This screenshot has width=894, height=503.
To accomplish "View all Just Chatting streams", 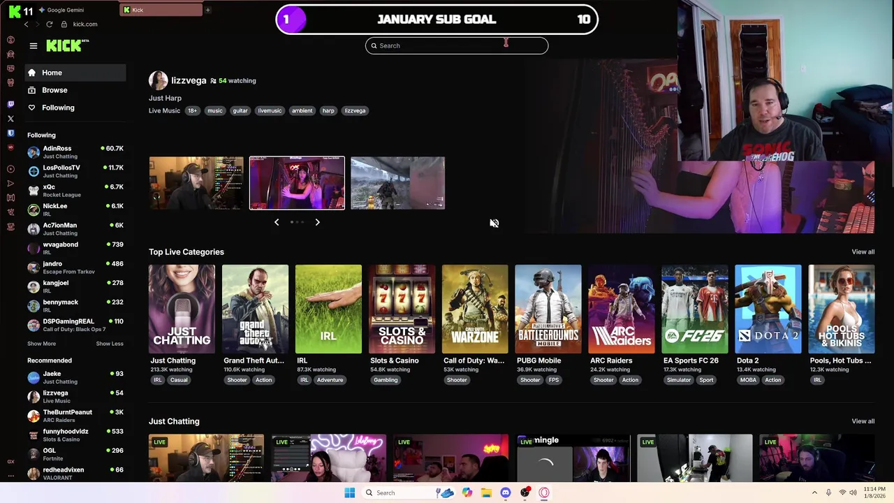I will coord(863,421).
